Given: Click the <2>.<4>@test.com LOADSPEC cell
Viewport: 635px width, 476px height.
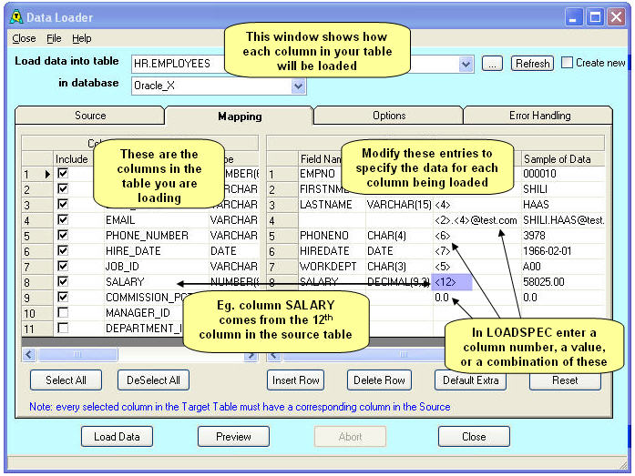Looking at the screenshot, I should coord(476,220).
